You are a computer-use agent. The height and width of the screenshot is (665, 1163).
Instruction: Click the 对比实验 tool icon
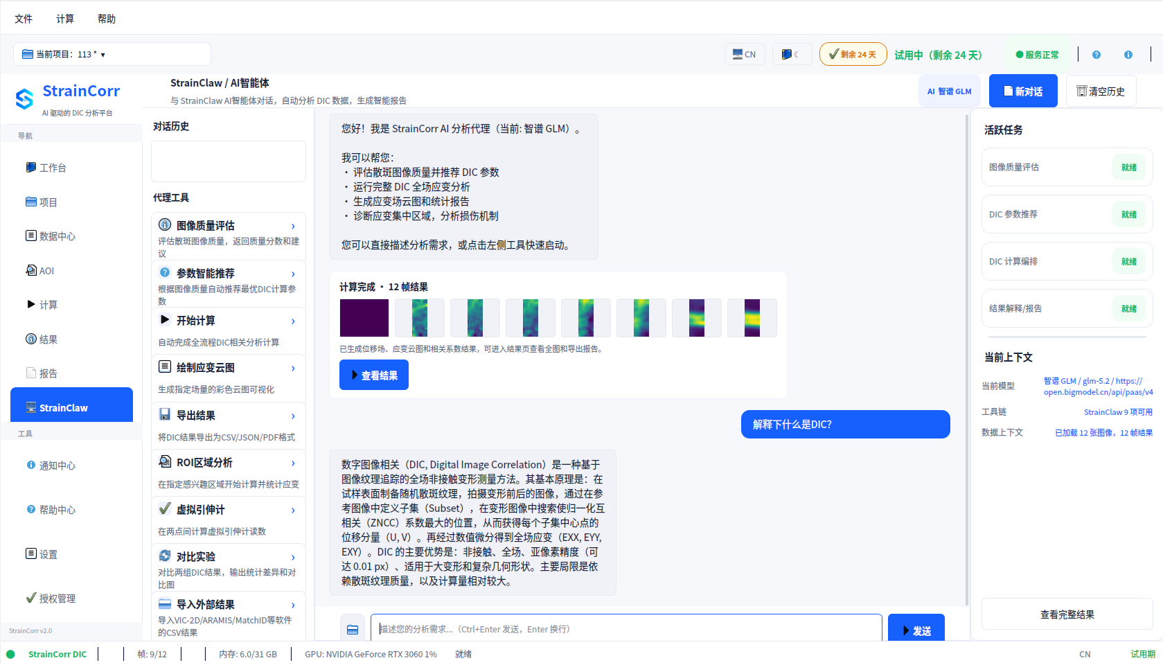click(x=165, y=556)
